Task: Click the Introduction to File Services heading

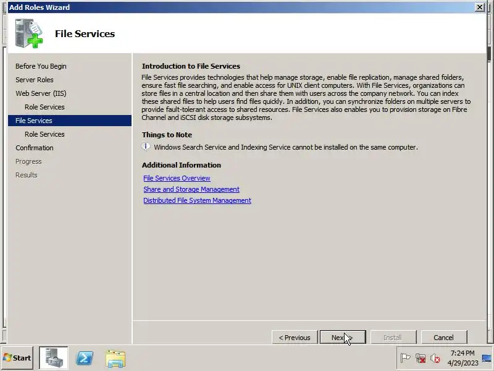Action: 191,66
